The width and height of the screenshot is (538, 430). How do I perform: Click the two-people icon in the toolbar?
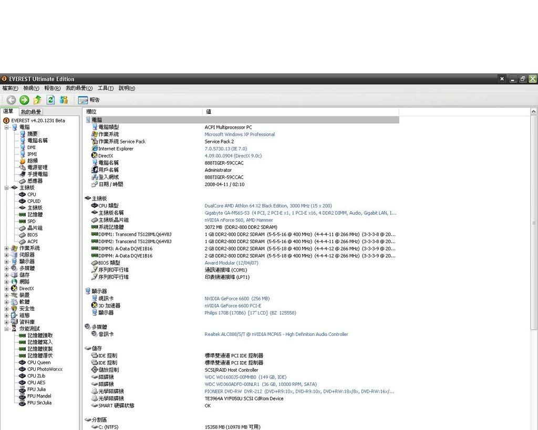(x=64, y=100)
